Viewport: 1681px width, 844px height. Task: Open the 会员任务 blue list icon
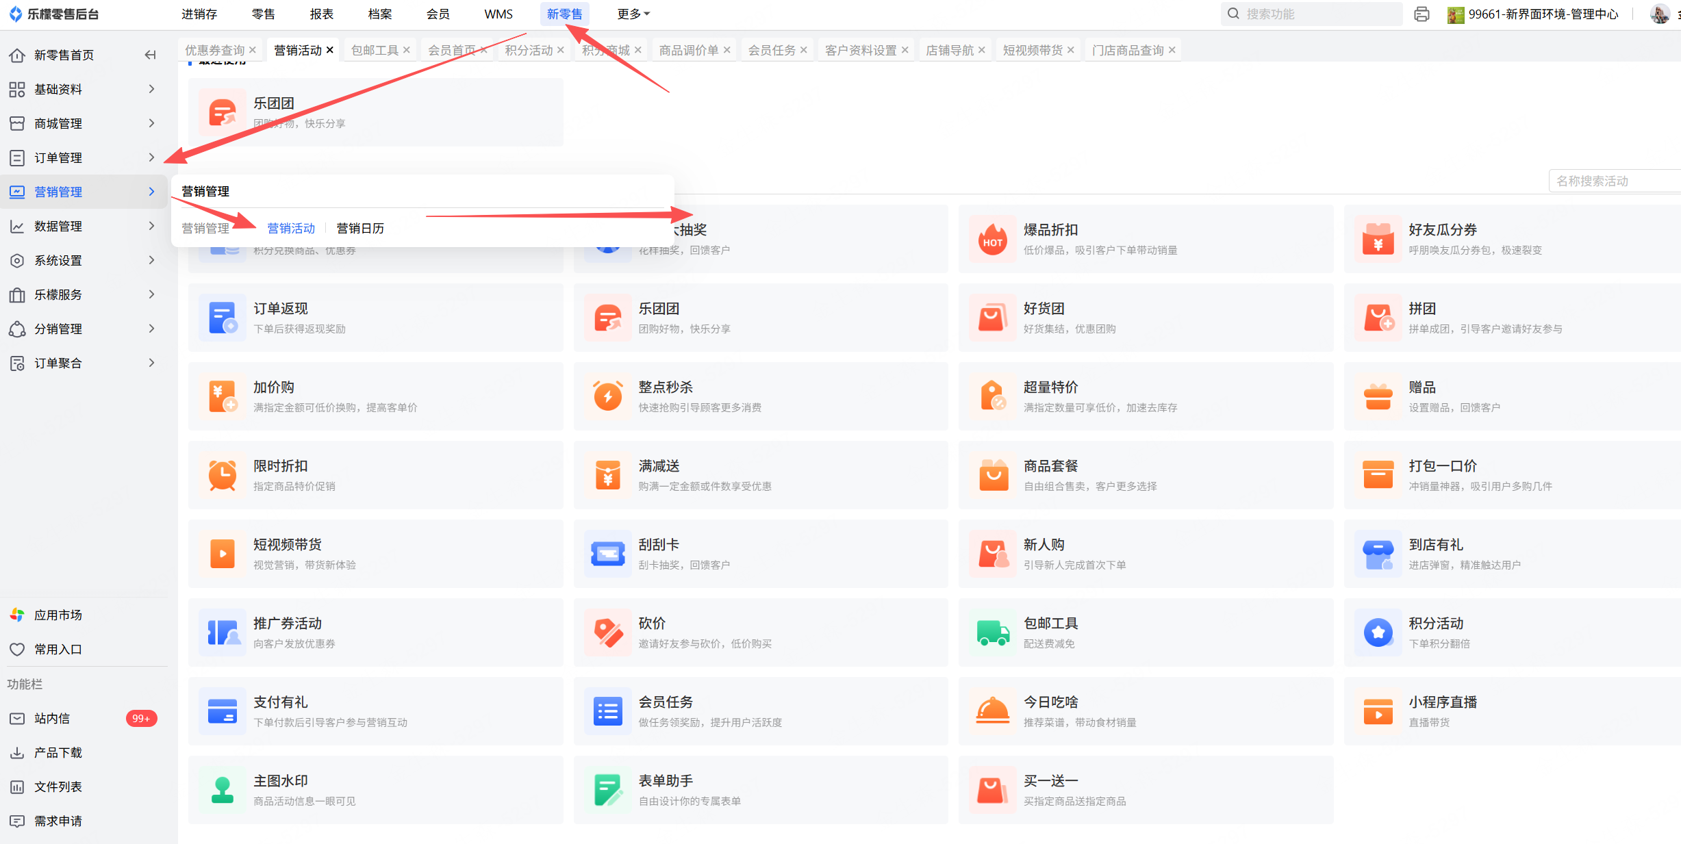coord(607,711)
